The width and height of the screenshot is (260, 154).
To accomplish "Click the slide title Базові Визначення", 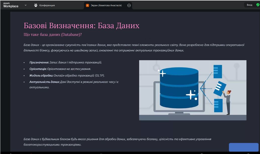I will 81,26.
